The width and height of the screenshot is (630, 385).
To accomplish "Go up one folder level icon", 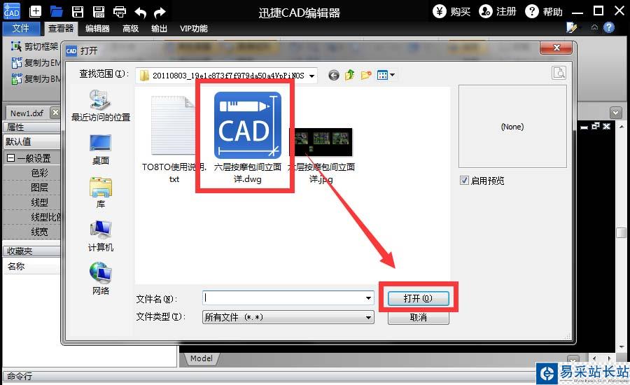I will pos(349,75).
